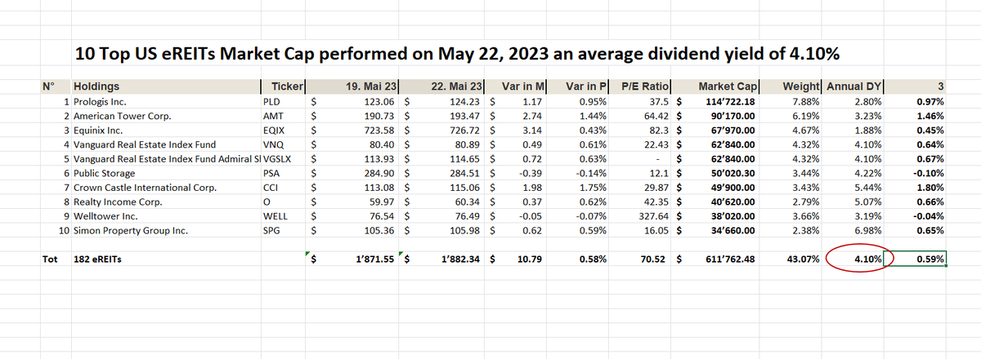Click the 'Tot' label cell
This screenshot has width=981, height=359.
coord(56,259)
